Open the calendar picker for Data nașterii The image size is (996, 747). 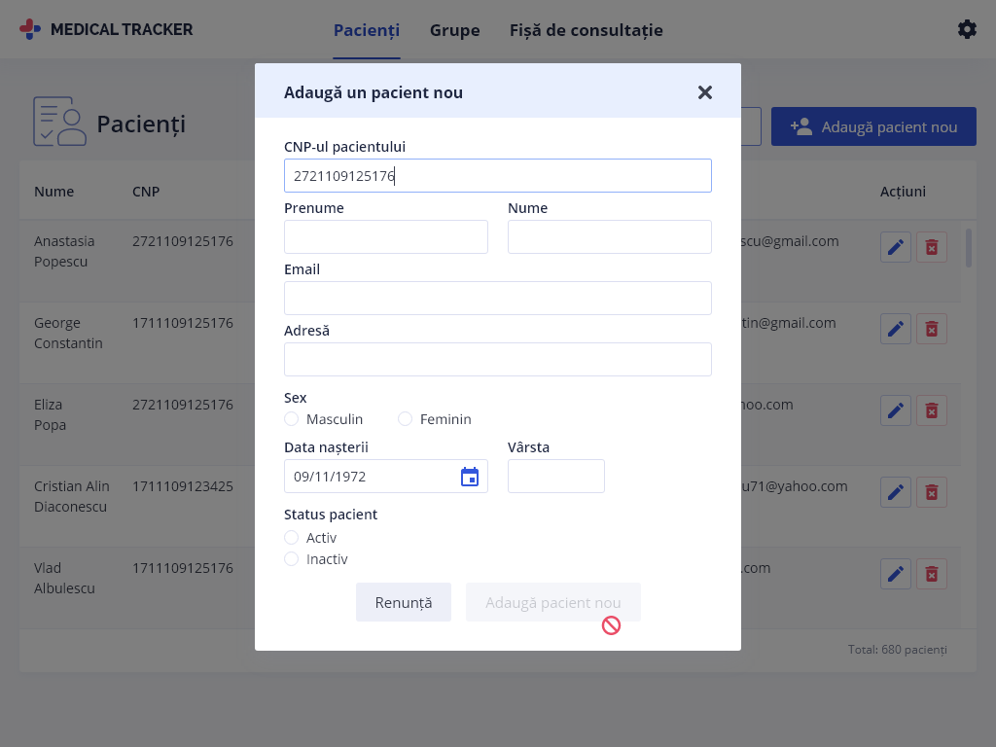[470, 477]
